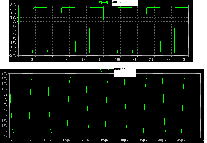Image resolution: width=207 pixels, height=143 pixels.
Task: Click the -12V axis label in 20KHz plot
Action: click(x=13, y=43)
